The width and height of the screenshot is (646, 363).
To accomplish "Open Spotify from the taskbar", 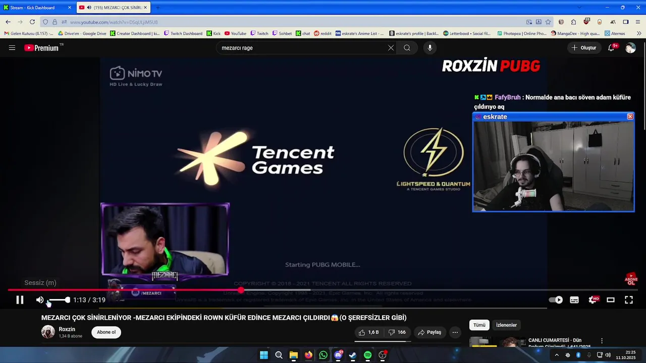I will (x=367, y=355).
